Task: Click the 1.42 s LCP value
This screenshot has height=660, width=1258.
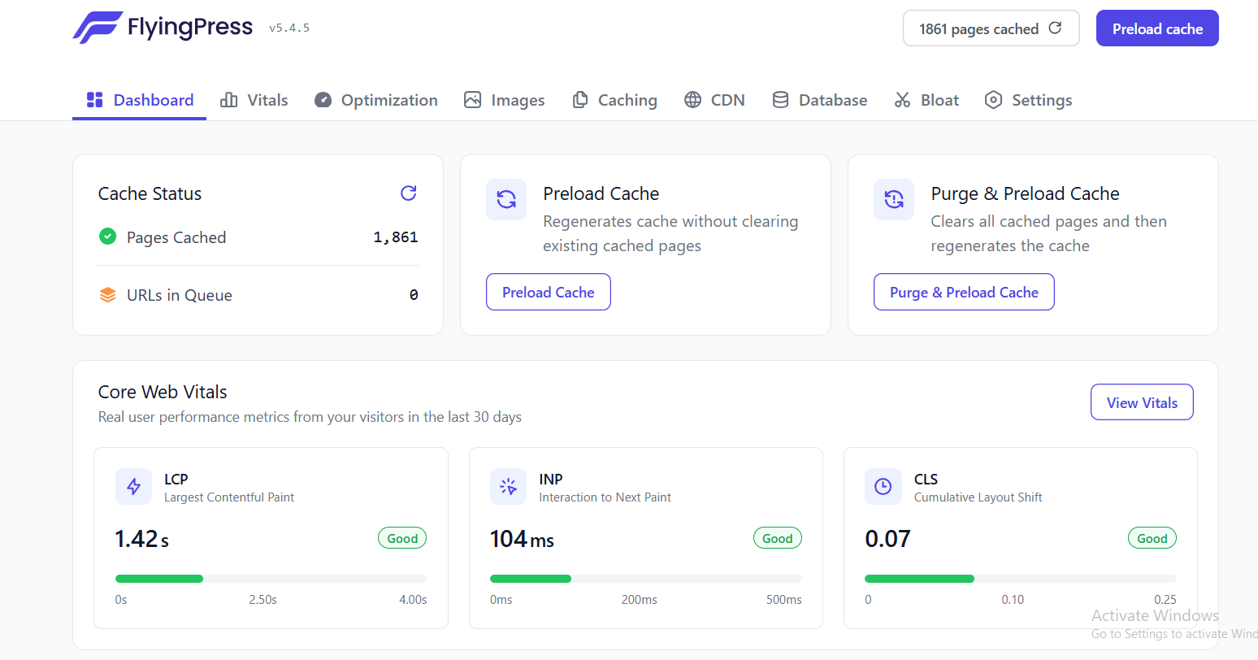Action: [x=142, y=539]
